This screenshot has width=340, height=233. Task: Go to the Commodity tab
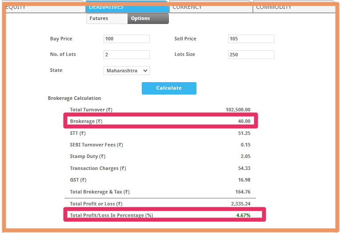tap(293, 7)
